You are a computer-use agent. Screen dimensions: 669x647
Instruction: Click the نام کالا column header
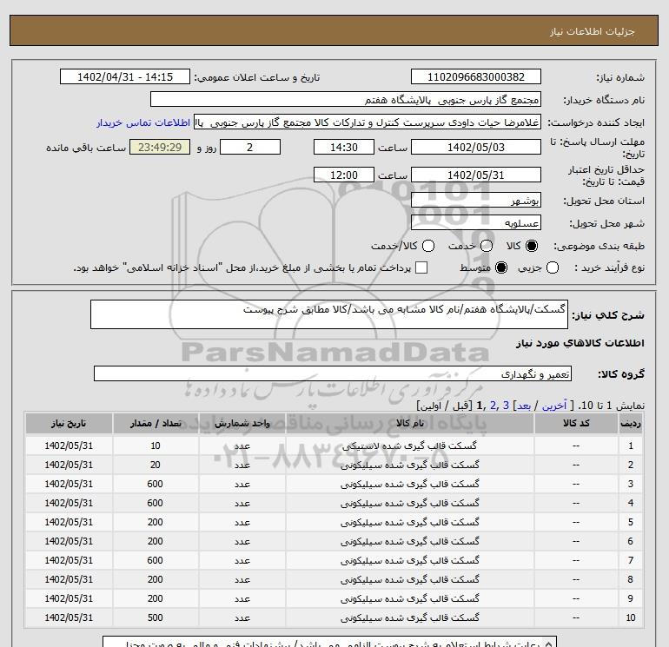click(409, 423)
